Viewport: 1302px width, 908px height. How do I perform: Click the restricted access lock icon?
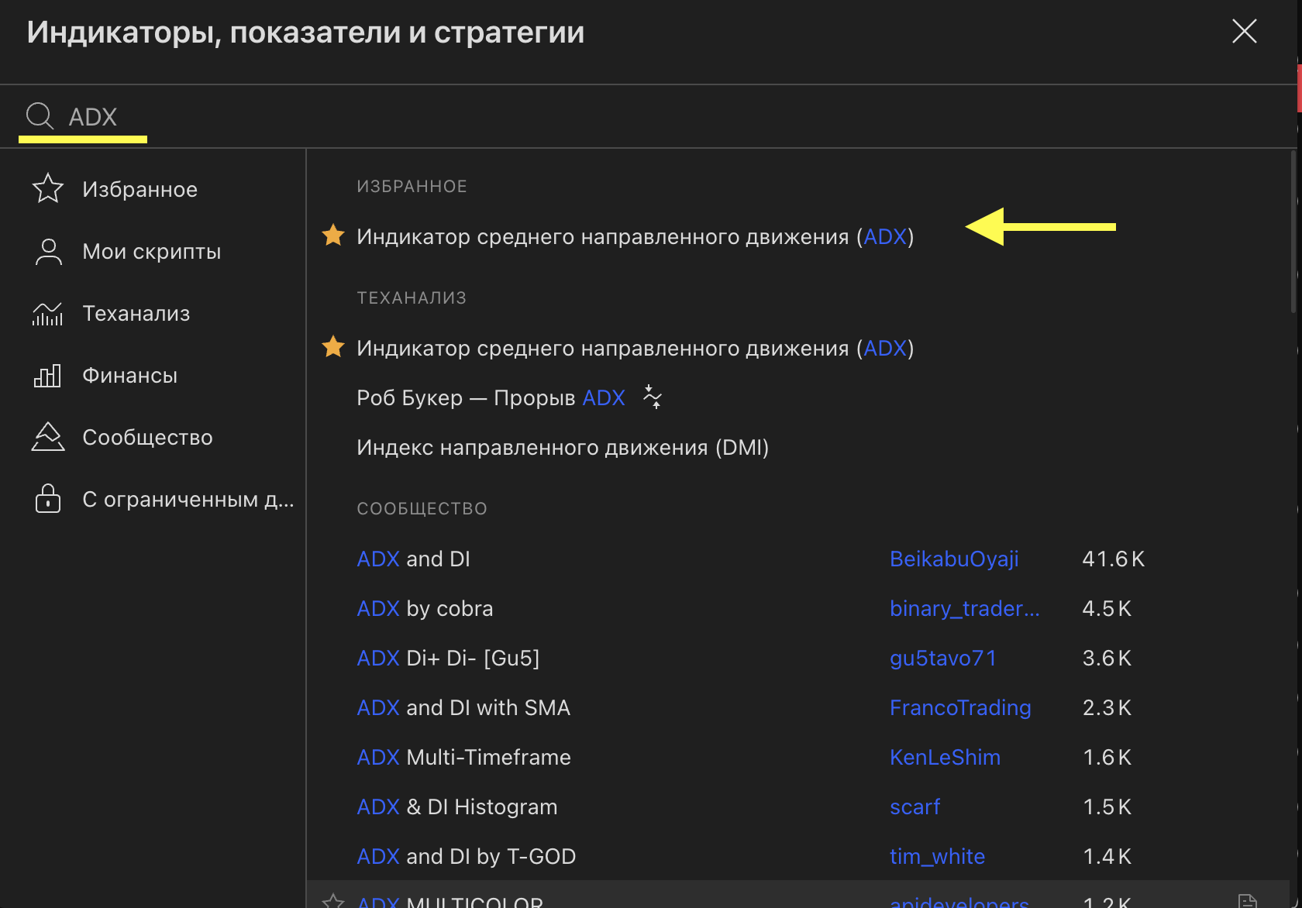coord(48,499)
